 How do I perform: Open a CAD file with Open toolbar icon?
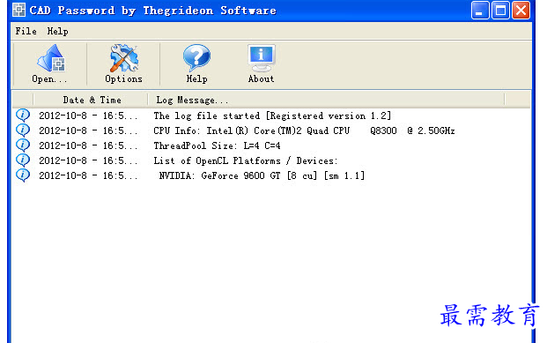[x=51, y=58]
